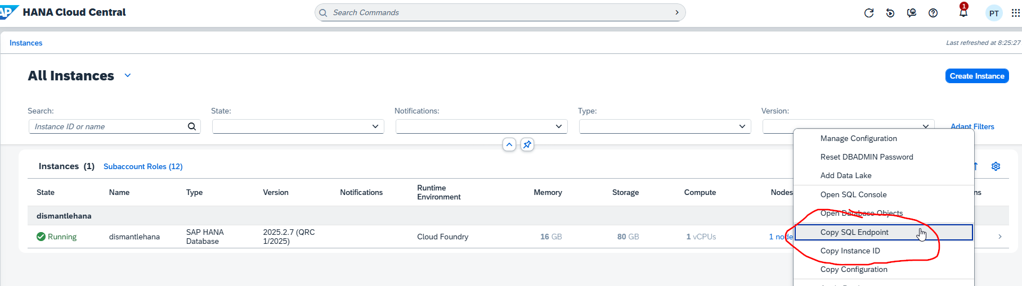Open the feedback chat icon
Image resolution: width=1022 pixels, height=286 pixels.
click(x=911, y=13)
